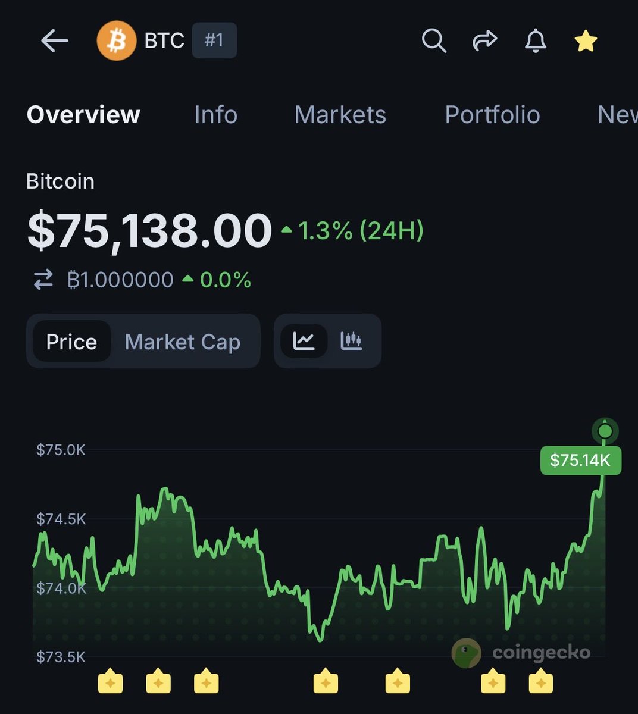
Task: Open price alert bell icon
Action: [536, 41]
